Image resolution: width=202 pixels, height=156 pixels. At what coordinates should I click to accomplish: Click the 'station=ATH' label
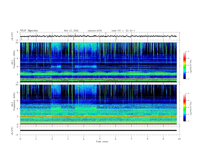95,31
